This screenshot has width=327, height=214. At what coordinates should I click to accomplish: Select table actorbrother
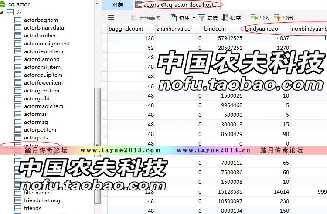[x=40, y=36]
